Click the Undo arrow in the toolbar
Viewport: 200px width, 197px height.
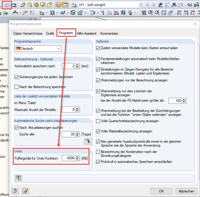(7, 5)
